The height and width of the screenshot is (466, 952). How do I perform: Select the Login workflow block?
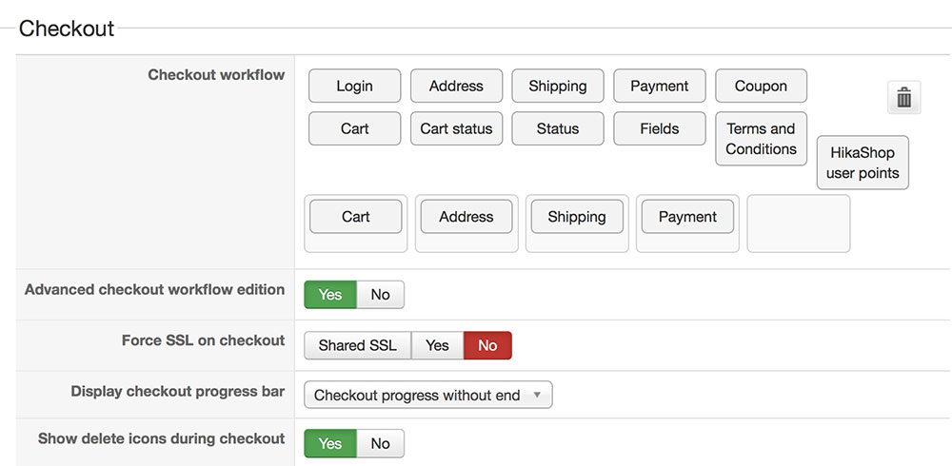point(354,86)
